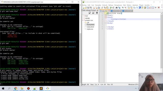Toggle file monitoring eye icon
The width and height of the screenshot is (163, 91).
coord(156,8)
